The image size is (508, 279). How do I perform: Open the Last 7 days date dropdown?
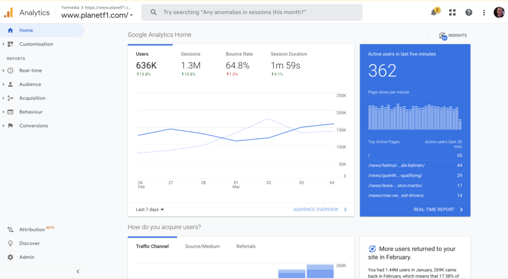point(150,210)
